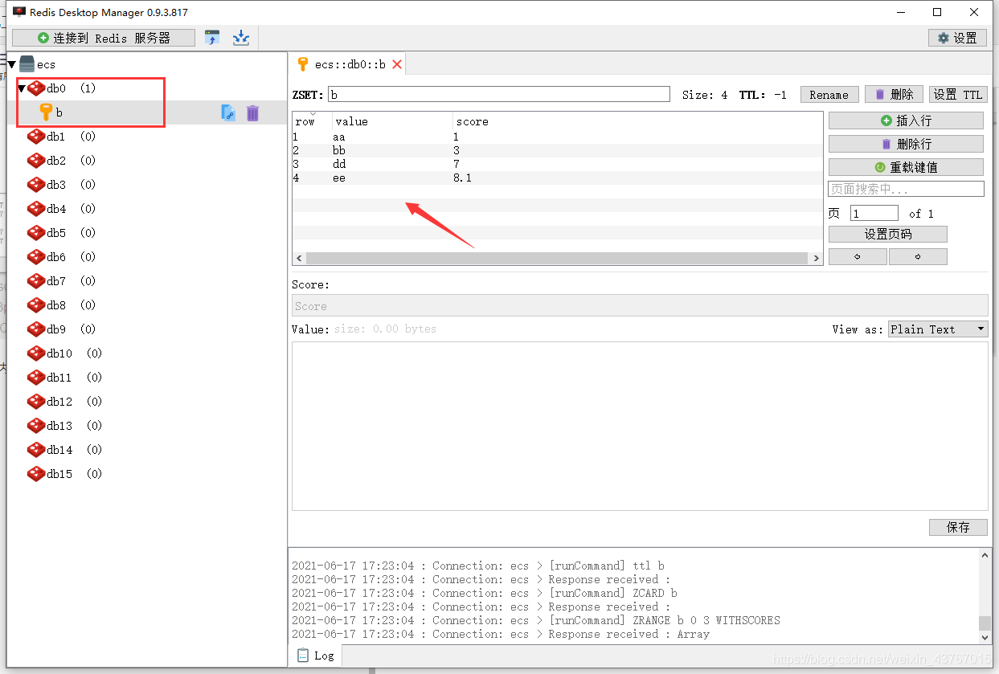Click the save button
999x674 pixels.
point(958,527)
